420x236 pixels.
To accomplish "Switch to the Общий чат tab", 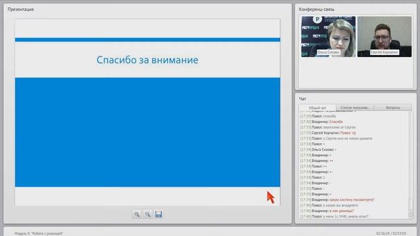I will (318, 108).
